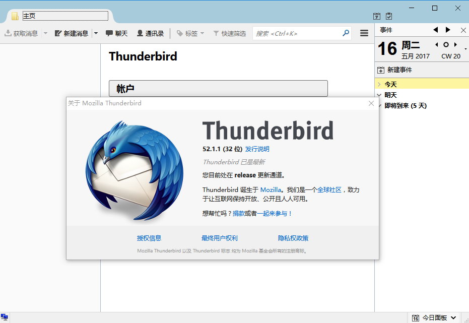Click the search magnifier icon
469x323 pixels.
click(x=346, y=33)
